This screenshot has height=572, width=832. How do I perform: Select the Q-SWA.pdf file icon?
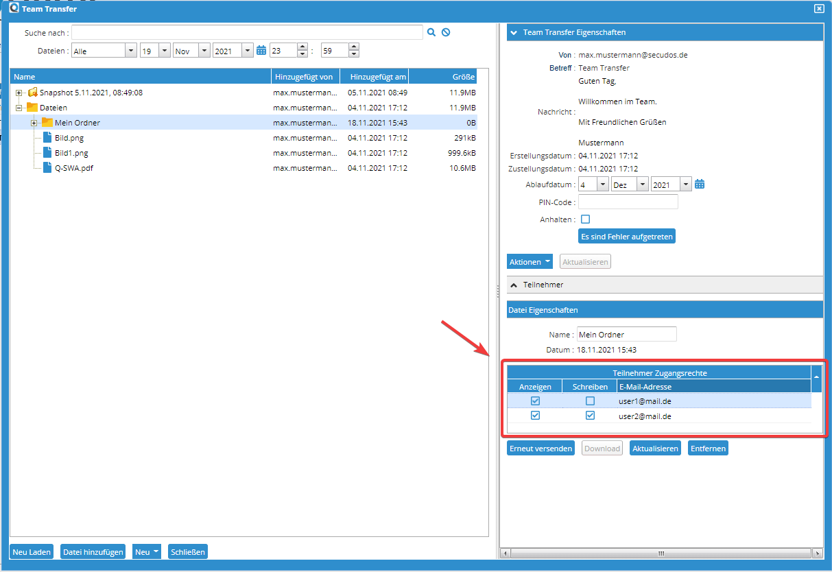tap(47, 168)
